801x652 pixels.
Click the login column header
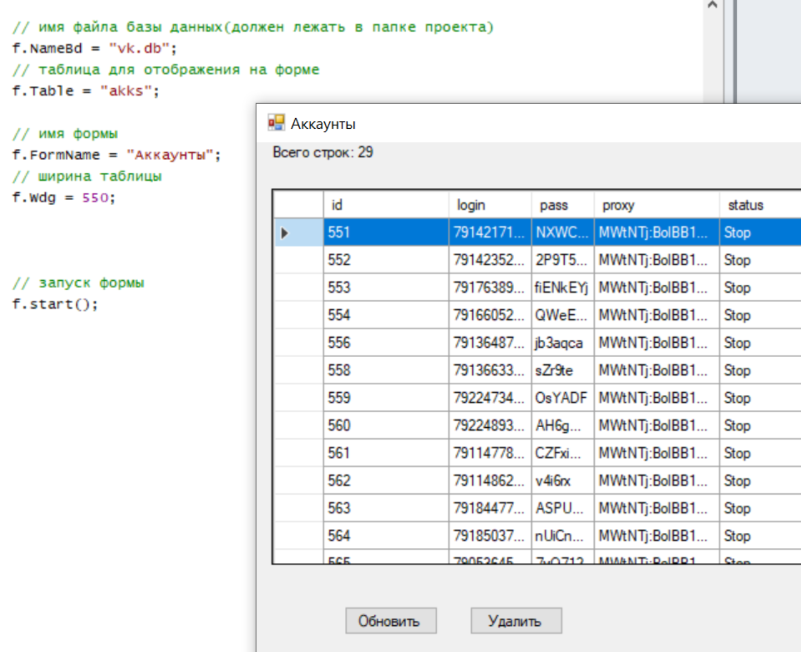[x=489, y=205]
